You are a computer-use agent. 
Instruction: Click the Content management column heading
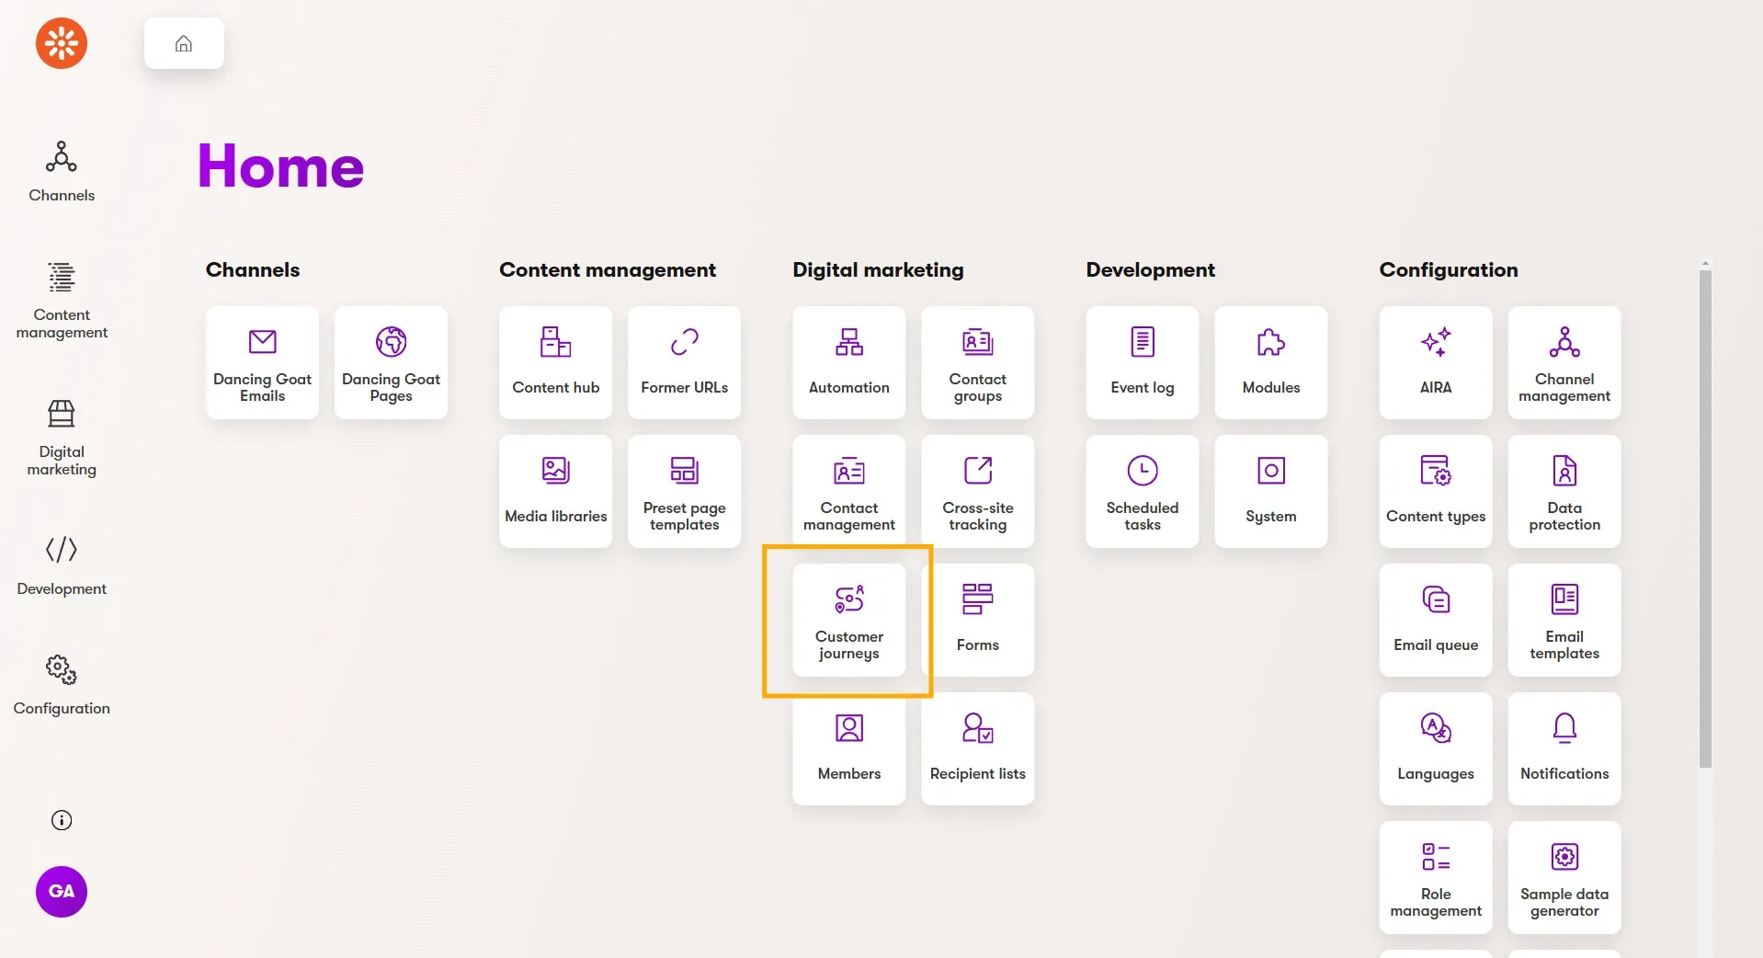[608, 269]
